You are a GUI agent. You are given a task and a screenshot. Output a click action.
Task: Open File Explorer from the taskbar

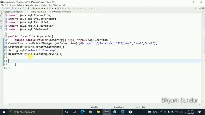(98, 112)
